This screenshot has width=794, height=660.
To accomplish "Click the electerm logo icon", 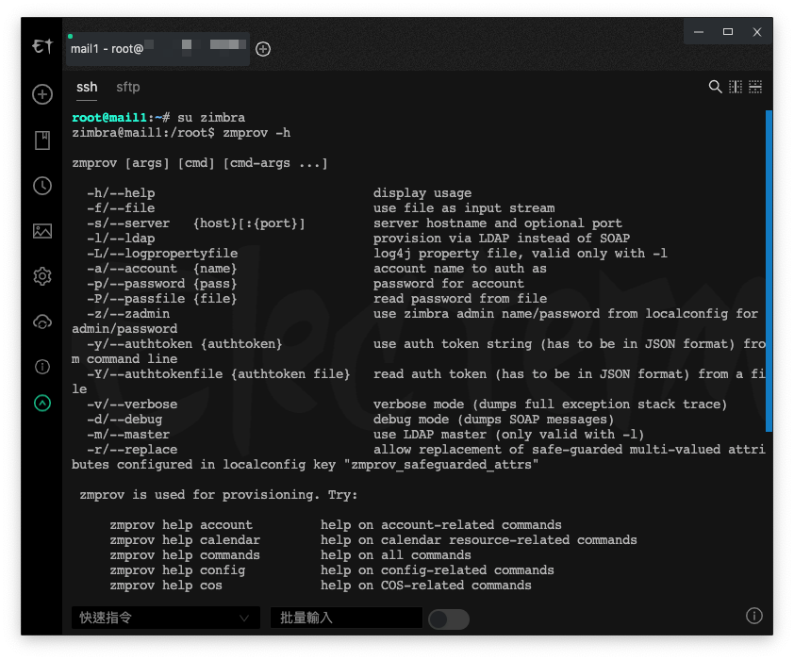I will pyautogui.click(x=42, y=46).
